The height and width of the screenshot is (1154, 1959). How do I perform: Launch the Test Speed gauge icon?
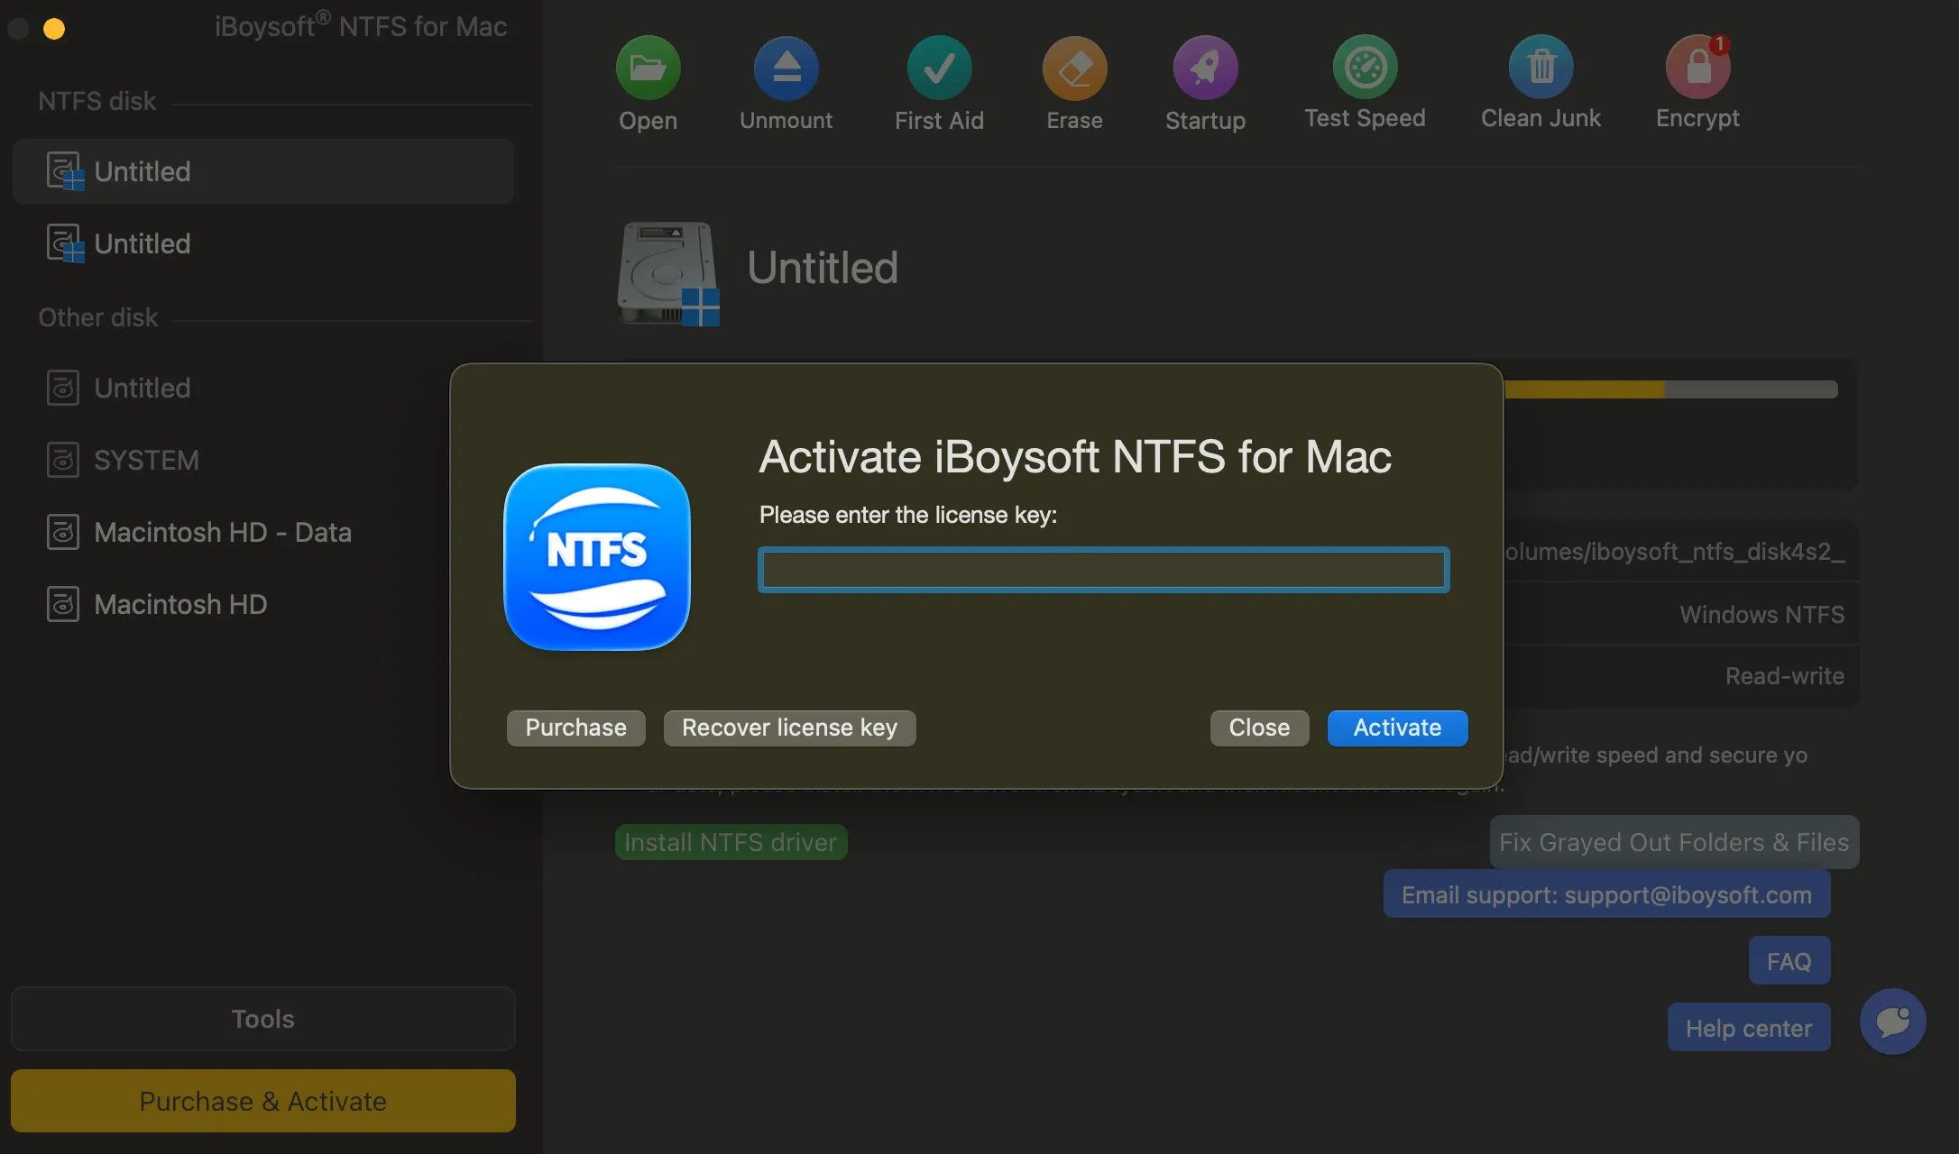click(x=1365, y=67)
